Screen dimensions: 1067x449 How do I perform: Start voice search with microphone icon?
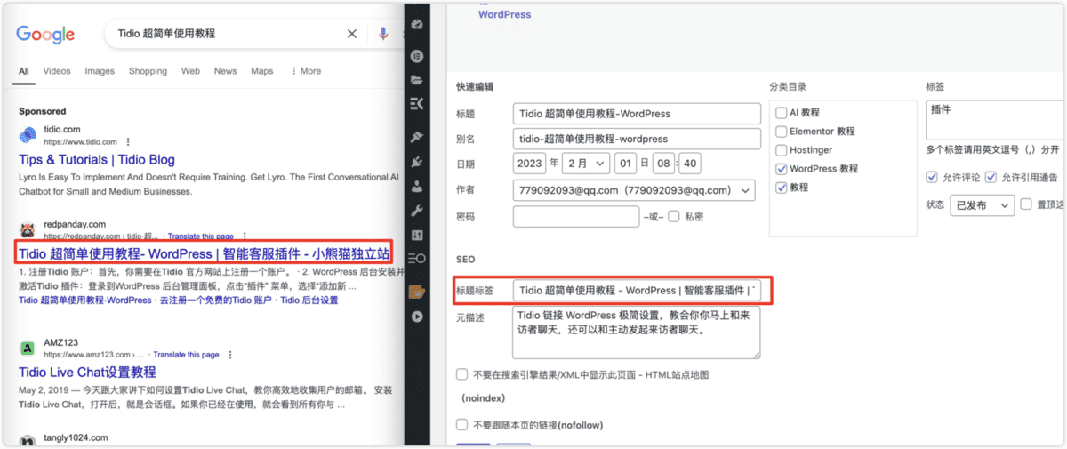(x=383, y=34)
